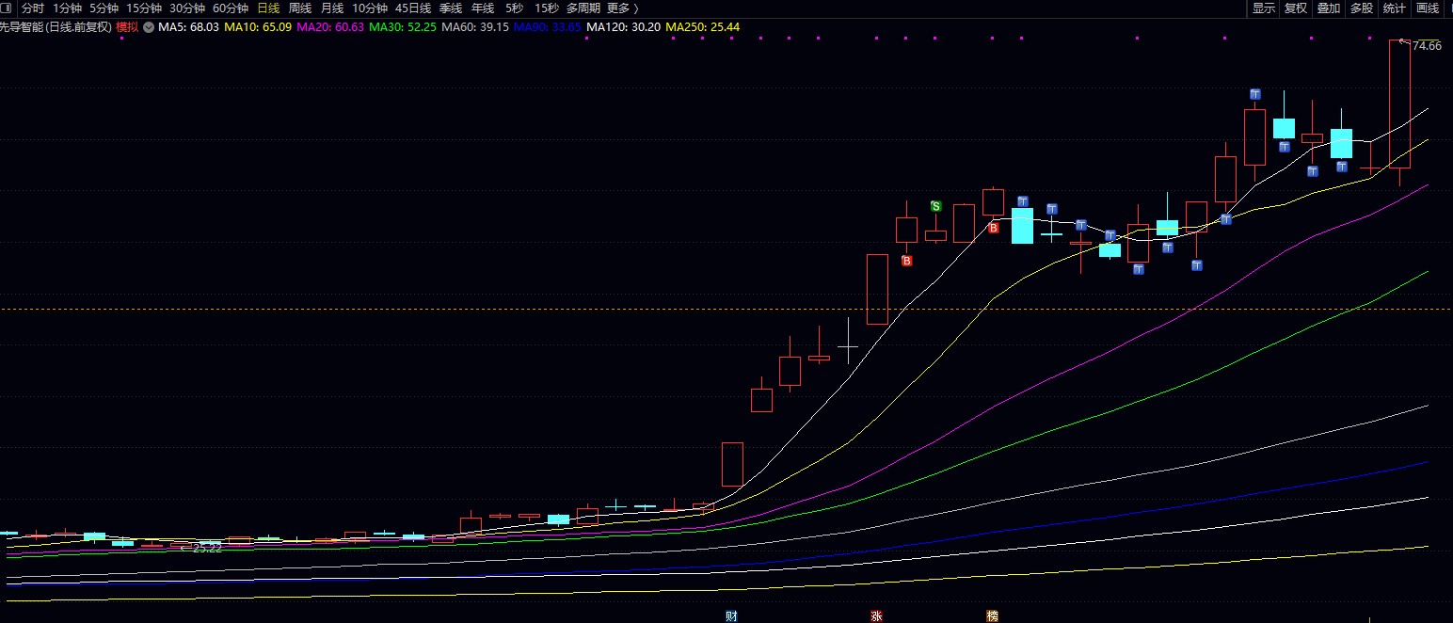Click the 榜 event marker at chart bottom
The width and height of the screenshot is (1453, 623).
coord(993,616)
